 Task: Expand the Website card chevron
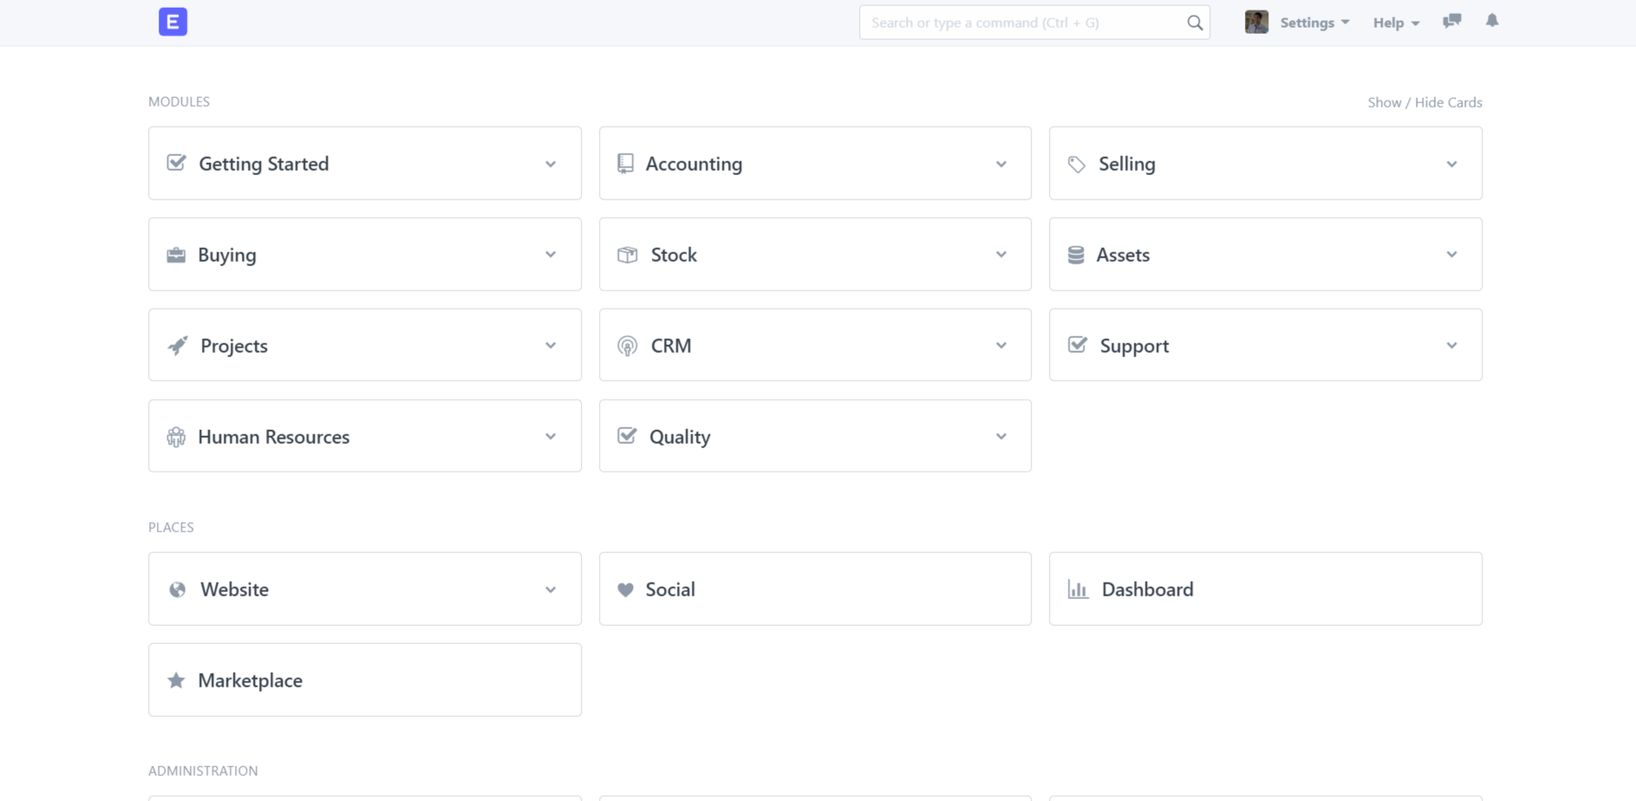(551, 589)
